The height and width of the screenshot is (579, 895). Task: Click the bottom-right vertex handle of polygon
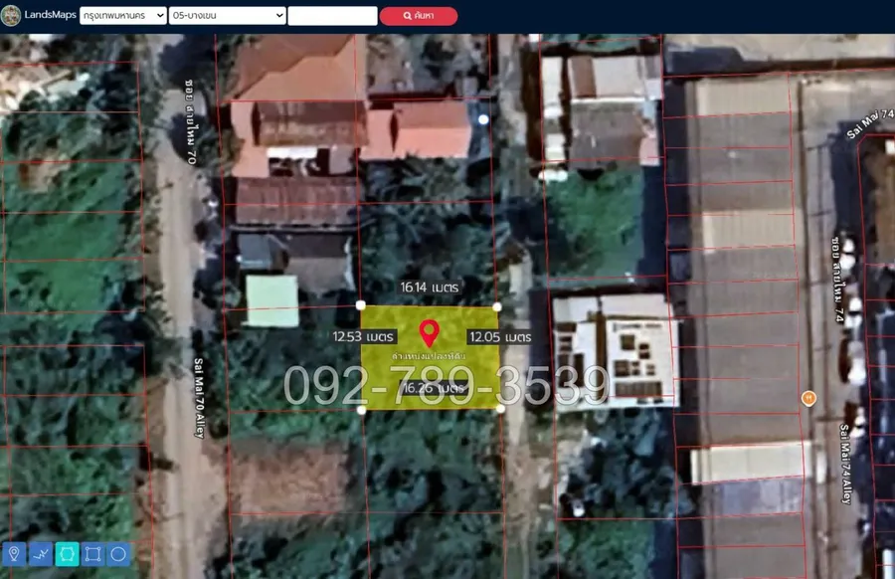(499, 408)
